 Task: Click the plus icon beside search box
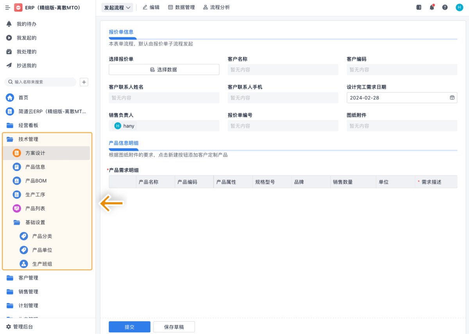pyautogui.click(x=84, y=82)
